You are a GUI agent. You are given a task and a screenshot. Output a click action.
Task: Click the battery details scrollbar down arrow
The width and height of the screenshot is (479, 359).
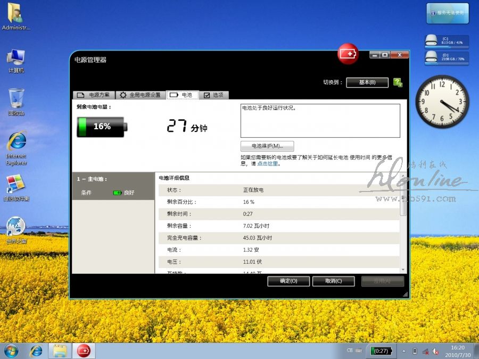[403, 270]
